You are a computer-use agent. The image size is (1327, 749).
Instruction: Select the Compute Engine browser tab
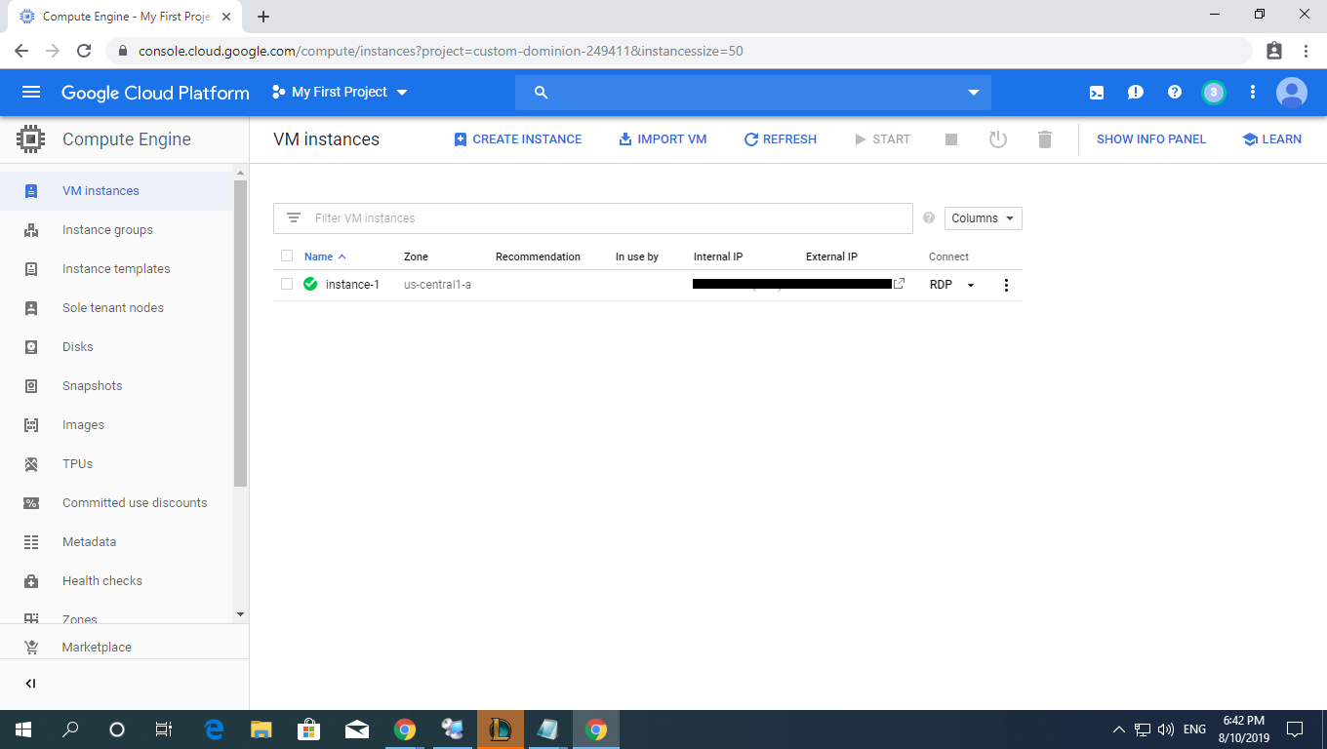click(x=124, y=17)
